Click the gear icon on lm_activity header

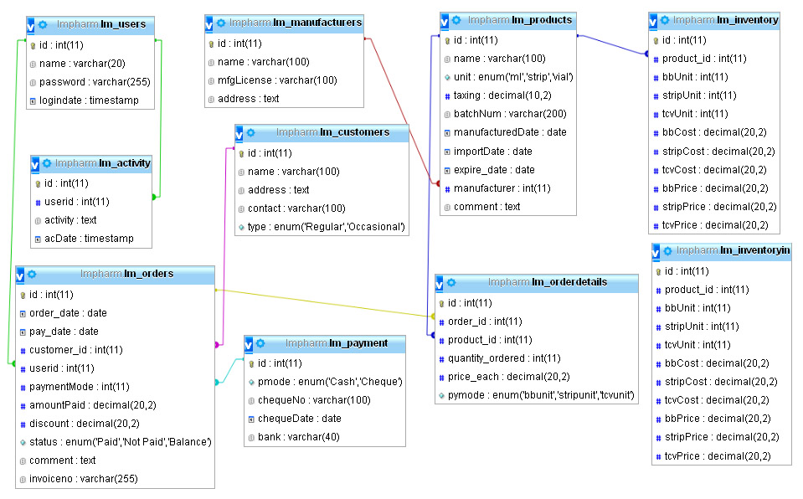tap(48, 163)
